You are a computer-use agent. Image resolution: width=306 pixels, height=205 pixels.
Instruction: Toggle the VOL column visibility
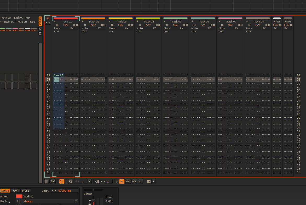click(x=122, y=181)
